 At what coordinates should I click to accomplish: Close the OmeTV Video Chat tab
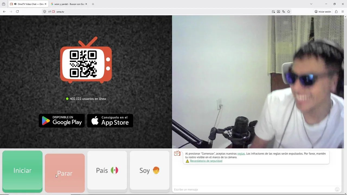tap(46, 4)
